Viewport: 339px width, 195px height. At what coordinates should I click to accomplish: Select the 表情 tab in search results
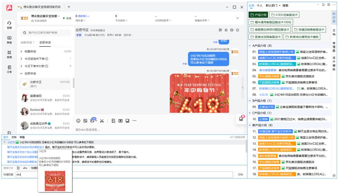tap(22, 137)
